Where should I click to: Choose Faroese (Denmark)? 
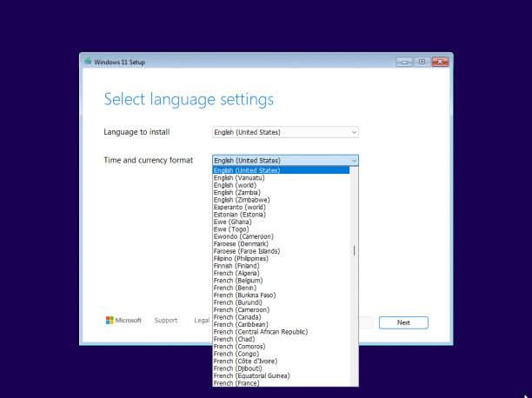click(281, 244)
